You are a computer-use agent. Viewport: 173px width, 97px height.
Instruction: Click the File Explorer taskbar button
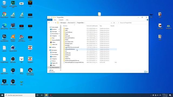pos(46,95)
